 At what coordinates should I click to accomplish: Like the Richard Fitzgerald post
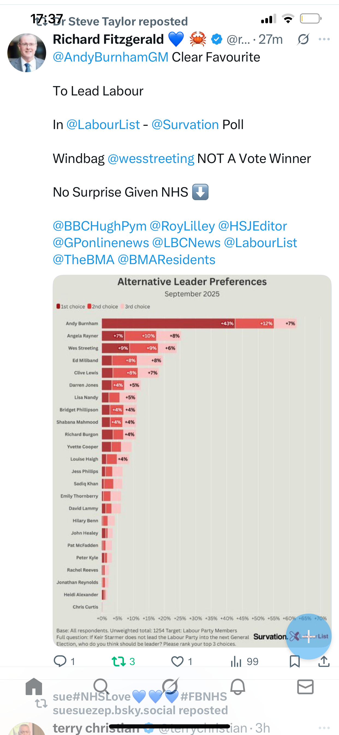point(177,661)
